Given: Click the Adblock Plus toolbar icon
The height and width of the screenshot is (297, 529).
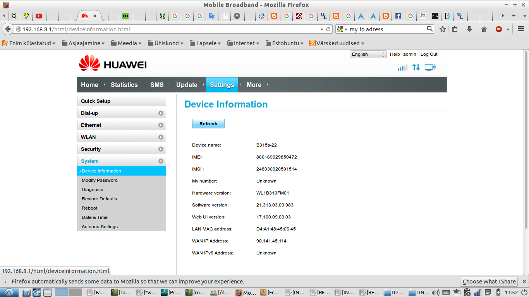Looking at the screenshot, I should pyautogui.click(x=499, y=29).
